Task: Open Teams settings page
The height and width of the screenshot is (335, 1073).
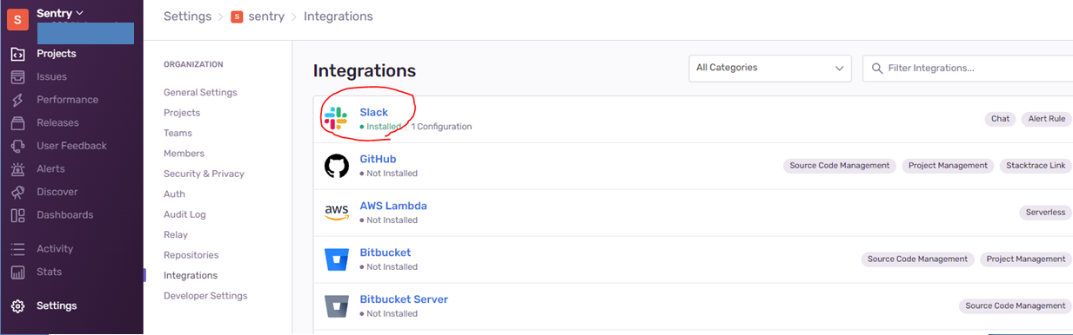Action: (x=178, y=133)
